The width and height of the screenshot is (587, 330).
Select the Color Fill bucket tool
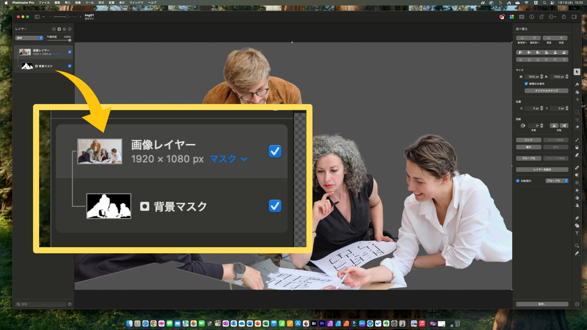coord(577,147)
